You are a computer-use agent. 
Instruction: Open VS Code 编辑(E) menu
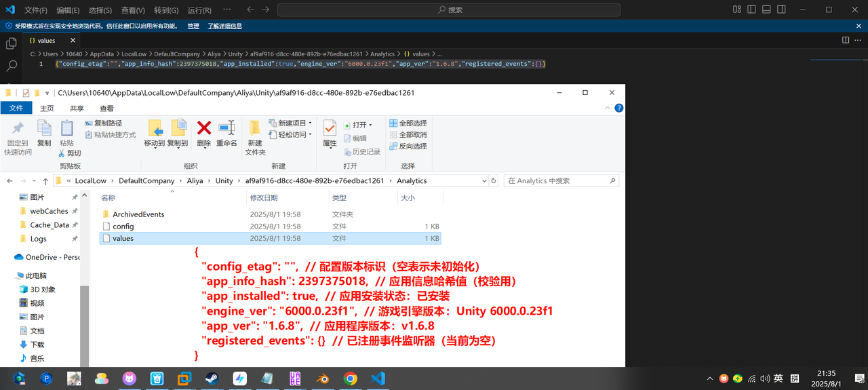(68, 10)
